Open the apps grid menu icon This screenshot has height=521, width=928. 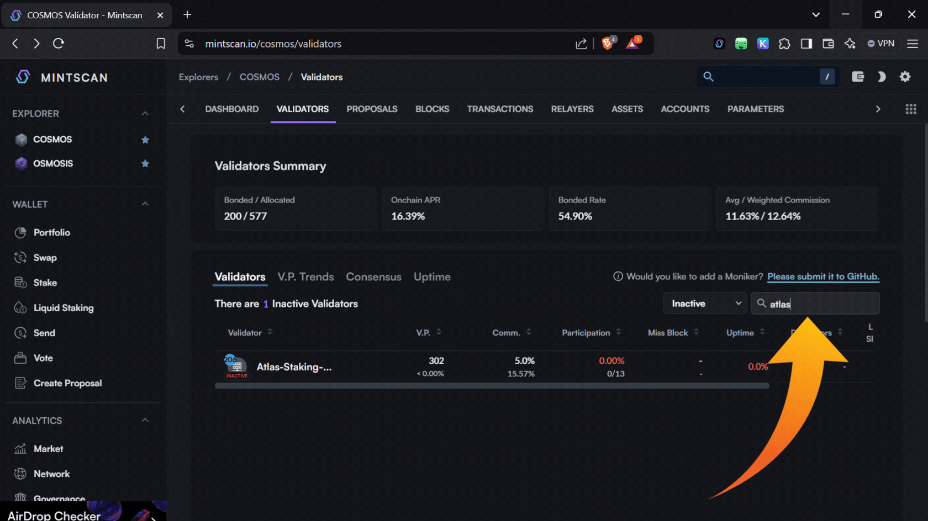[911, 109]
